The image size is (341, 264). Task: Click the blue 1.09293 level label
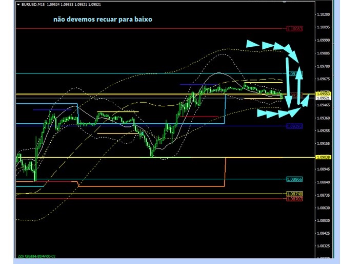coord(294,126)
